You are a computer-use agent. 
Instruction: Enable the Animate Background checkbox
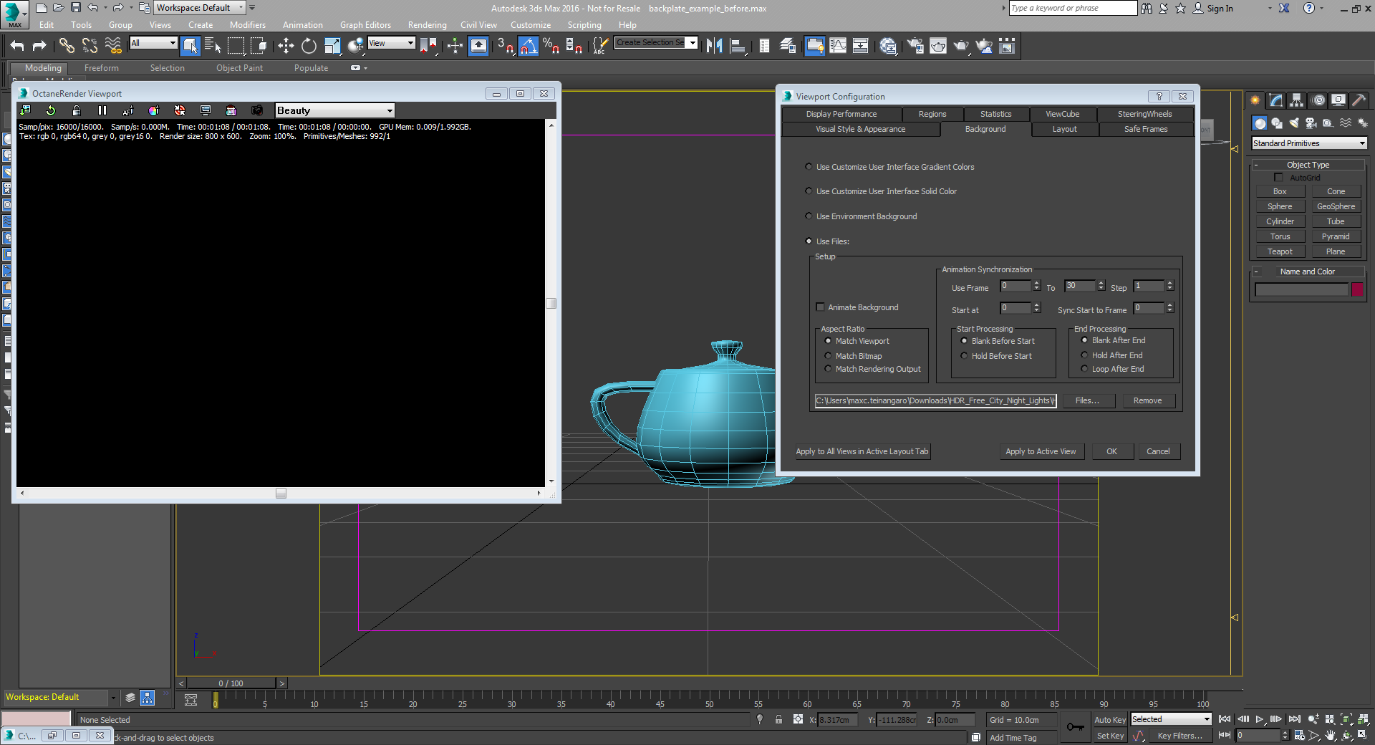(x=821, y=307)
